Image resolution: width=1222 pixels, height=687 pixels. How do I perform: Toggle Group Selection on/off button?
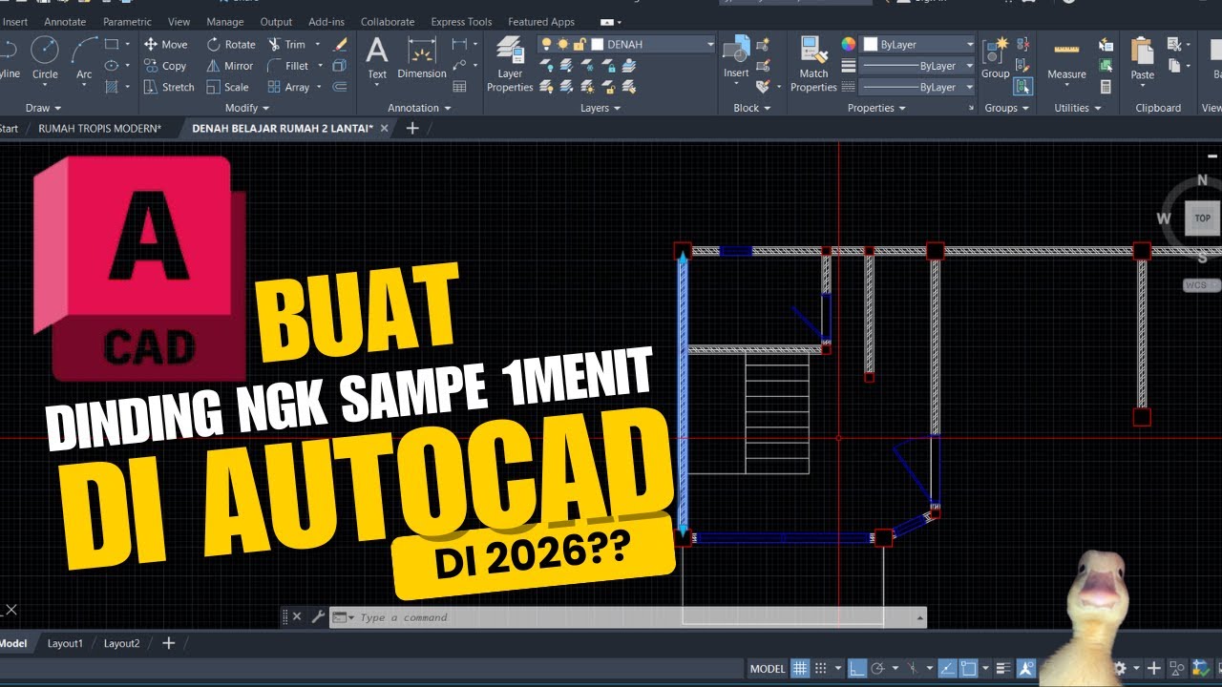point(1022,87)
